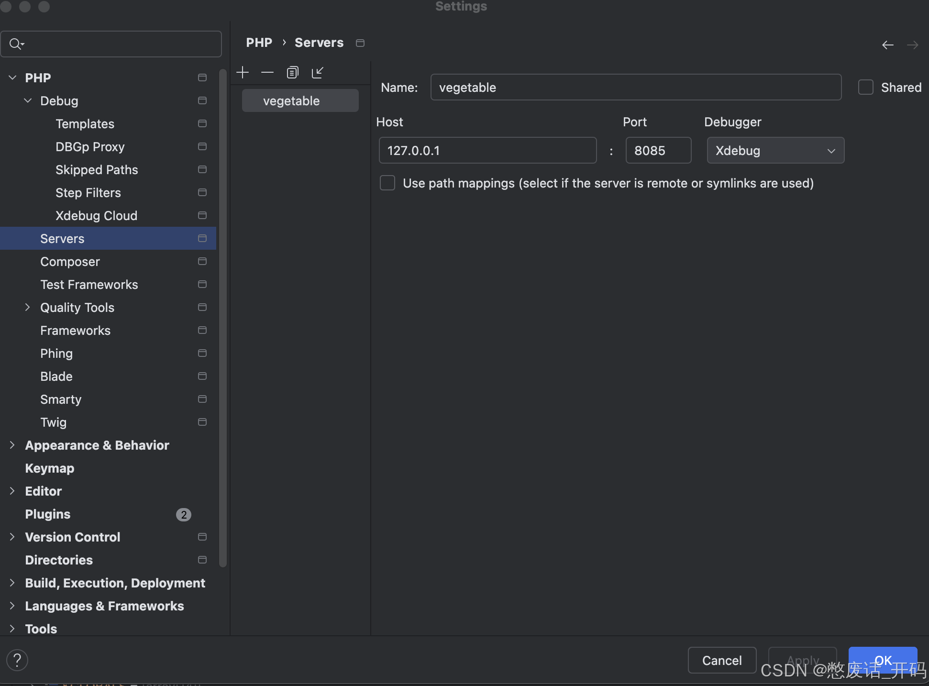Screen dimensions: 929x686
Task: Click the back navigation arrow
Action: [x=888, y=45]
